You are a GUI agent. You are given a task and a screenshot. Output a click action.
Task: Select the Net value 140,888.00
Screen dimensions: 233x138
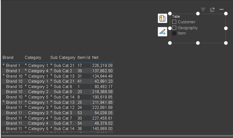click(x=102, y=129)
